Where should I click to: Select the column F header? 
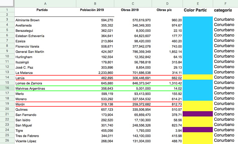point(225,4)
